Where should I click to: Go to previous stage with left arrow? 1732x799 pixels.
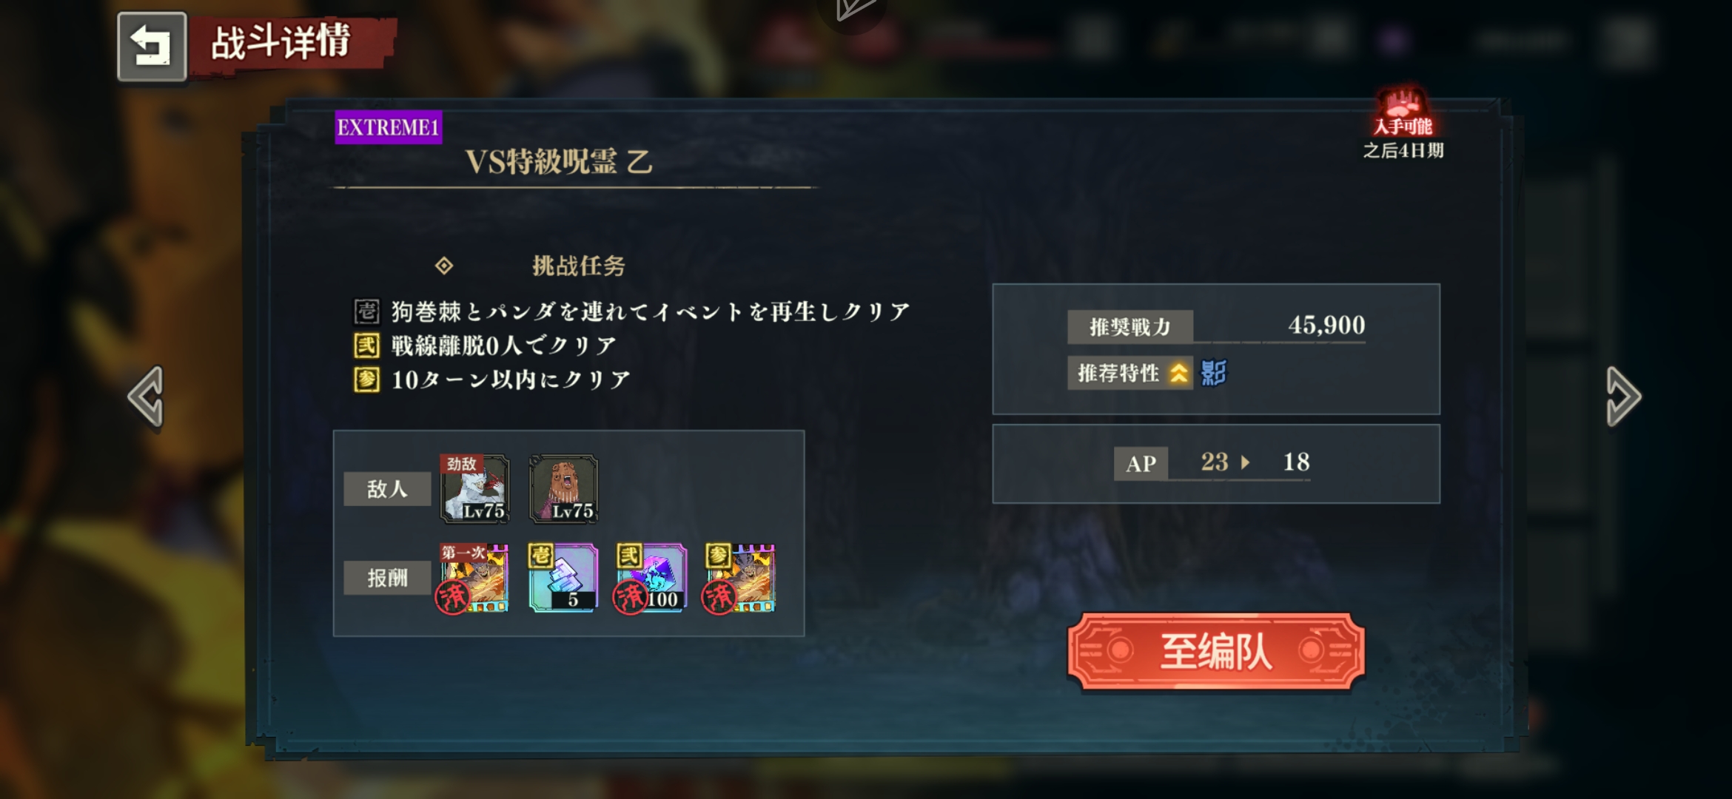(146, 397)
